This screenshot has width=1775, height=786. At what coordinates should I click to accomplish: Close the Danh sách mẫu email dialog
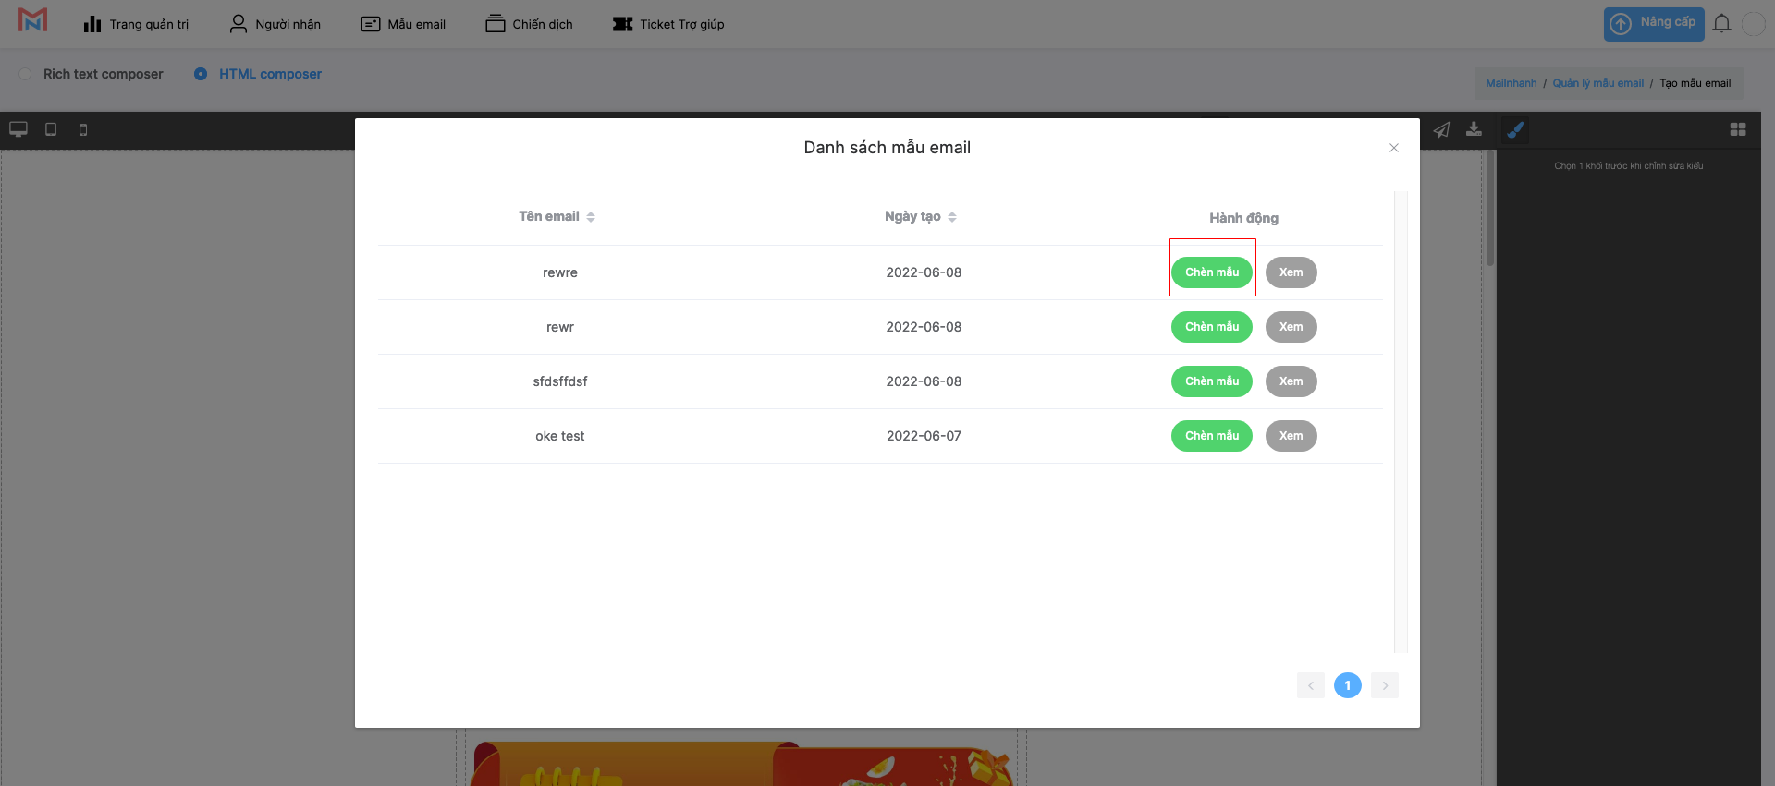(1394, 148)
